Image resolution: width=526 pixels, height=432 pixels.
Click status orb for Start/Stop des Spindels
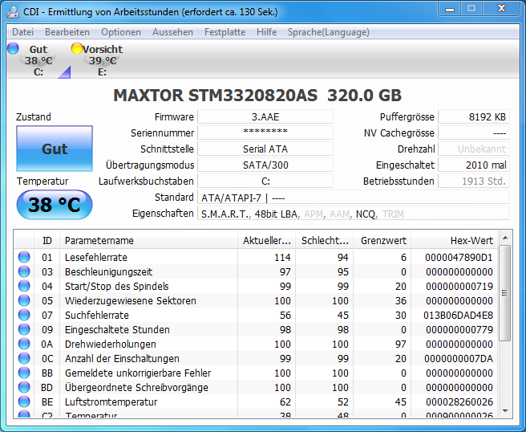tap(24, 286)
